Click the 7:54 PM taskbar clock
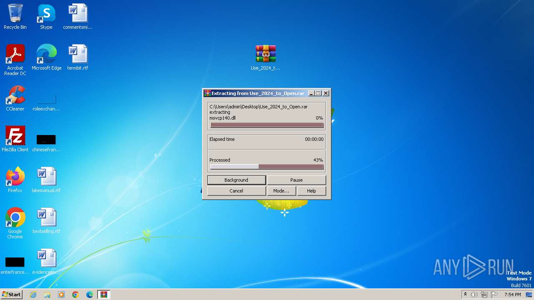This screenshot has width=534, height=300. click(512, 295)
